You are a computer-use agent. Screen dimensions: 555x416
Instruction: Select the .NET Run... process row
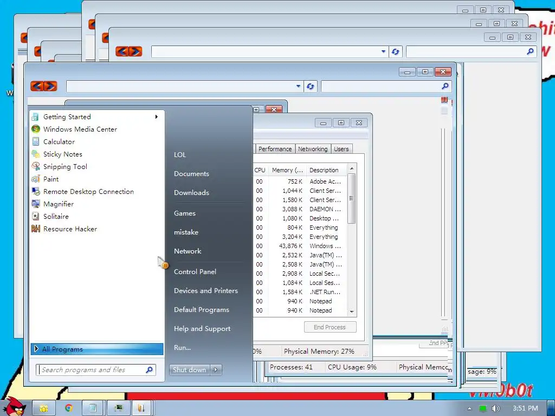tap(300, 292)
